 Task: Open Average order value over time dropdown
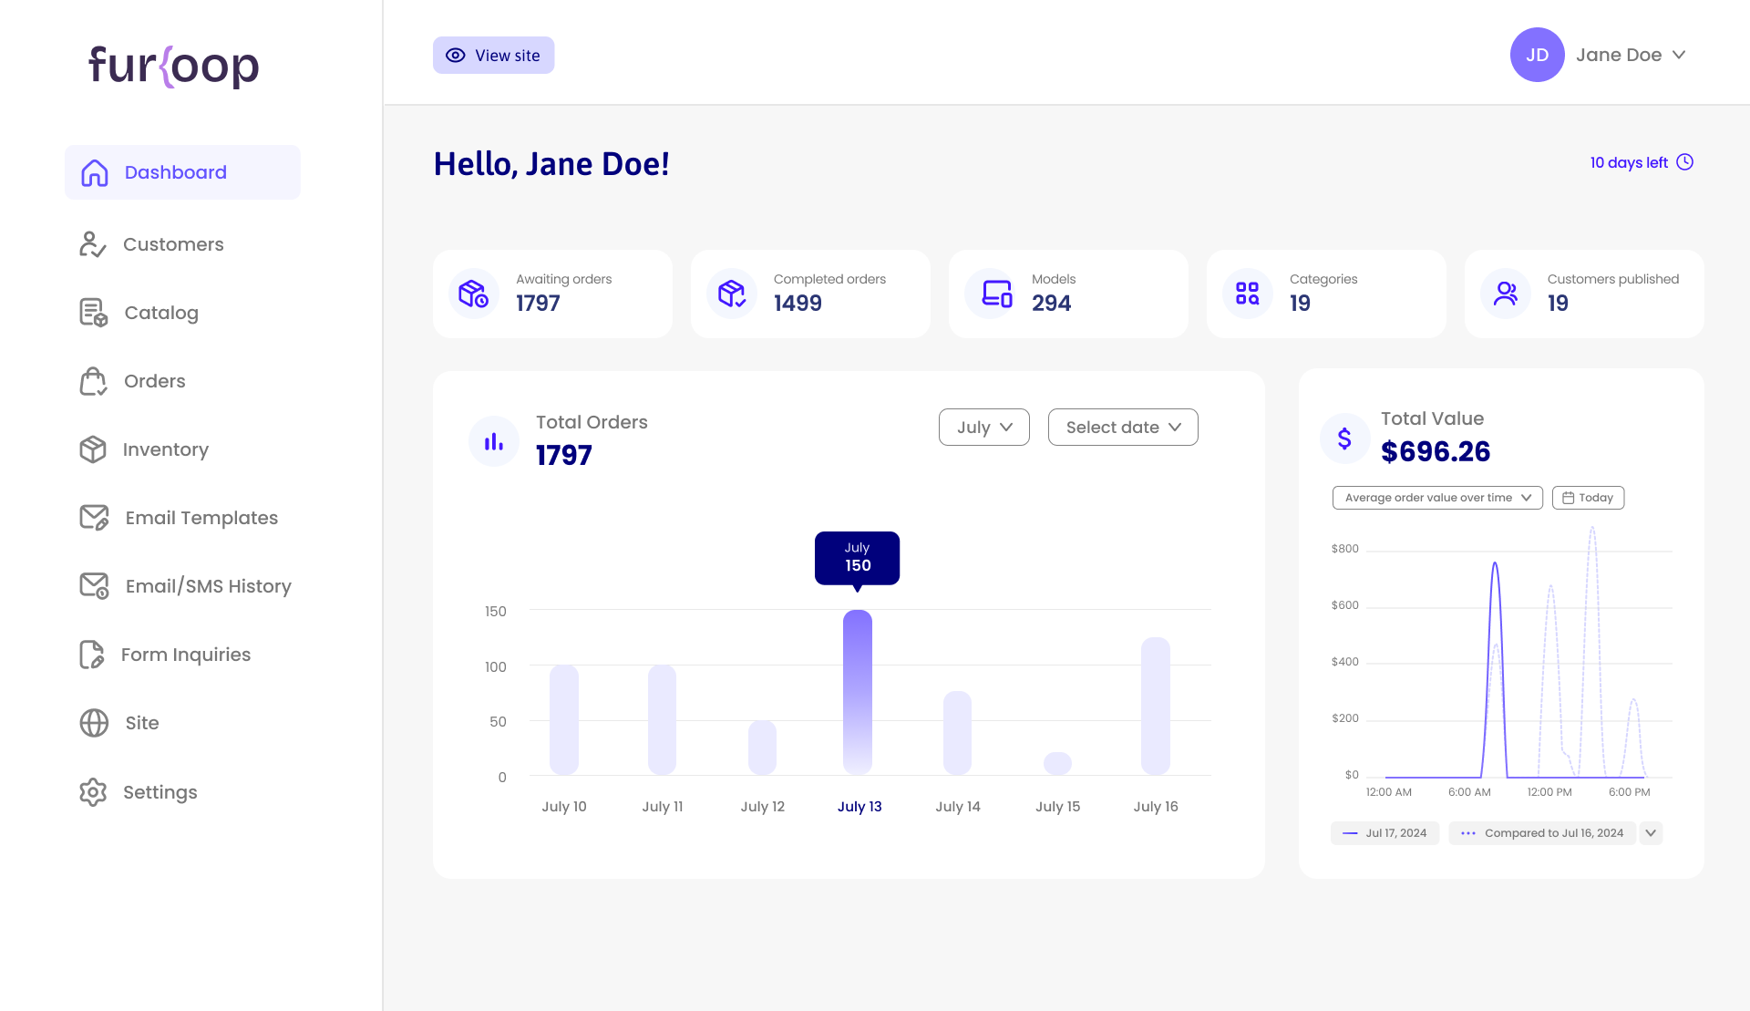(x=1437, y=498)
